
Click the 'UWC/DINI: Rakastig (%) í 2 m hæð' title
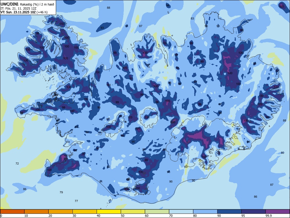tap(27, 4)
